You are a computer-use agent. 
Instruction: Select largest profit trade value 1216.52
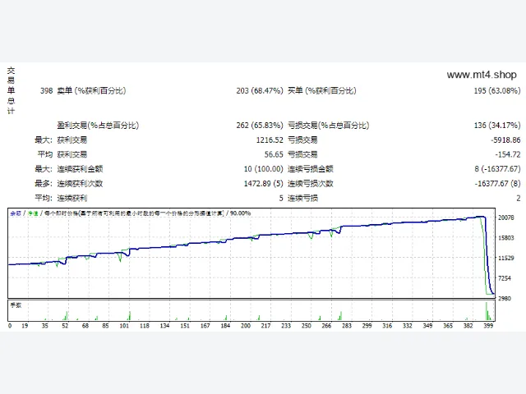coord(270,140)
